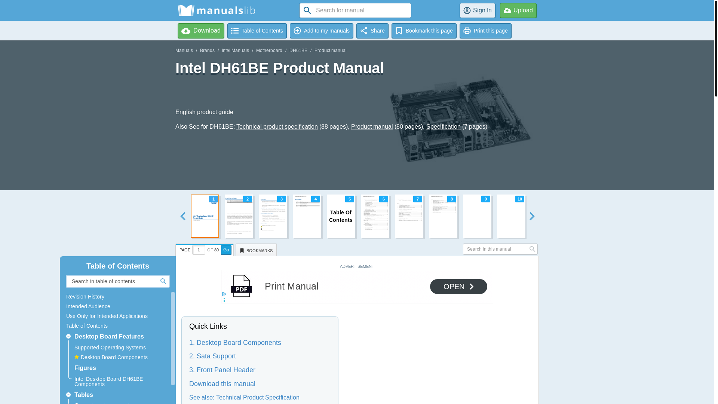
Task: Click the Go page button
Action: tap(226, 250)
